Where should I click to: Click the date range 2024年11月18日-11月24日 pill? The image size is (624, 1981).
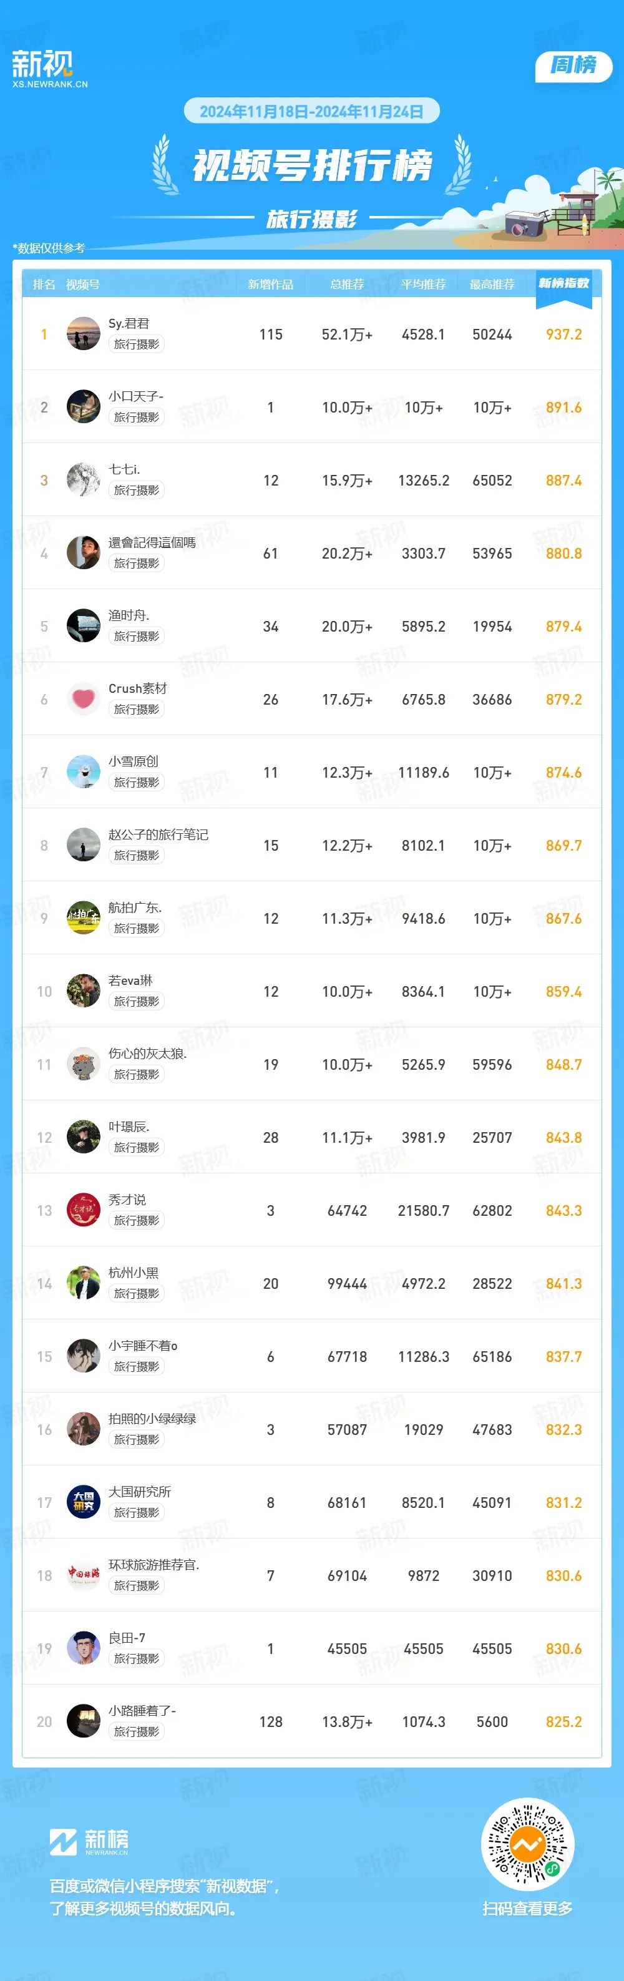coord(312,112)
